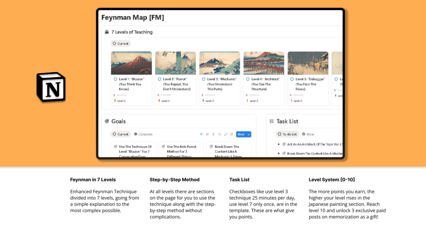Screen dimensions: 426x239
Task: Open "Use The Anti-Parrot Method For 3" goal card
Action: click(181, 149)
